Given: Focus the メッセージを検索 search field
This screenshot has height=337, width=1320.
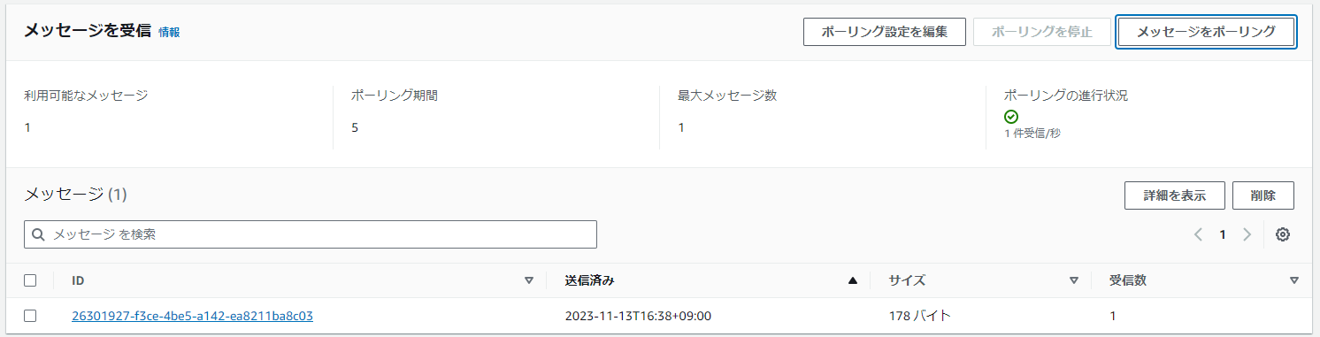Looking at the screenshot, I should tap(311, 234).
